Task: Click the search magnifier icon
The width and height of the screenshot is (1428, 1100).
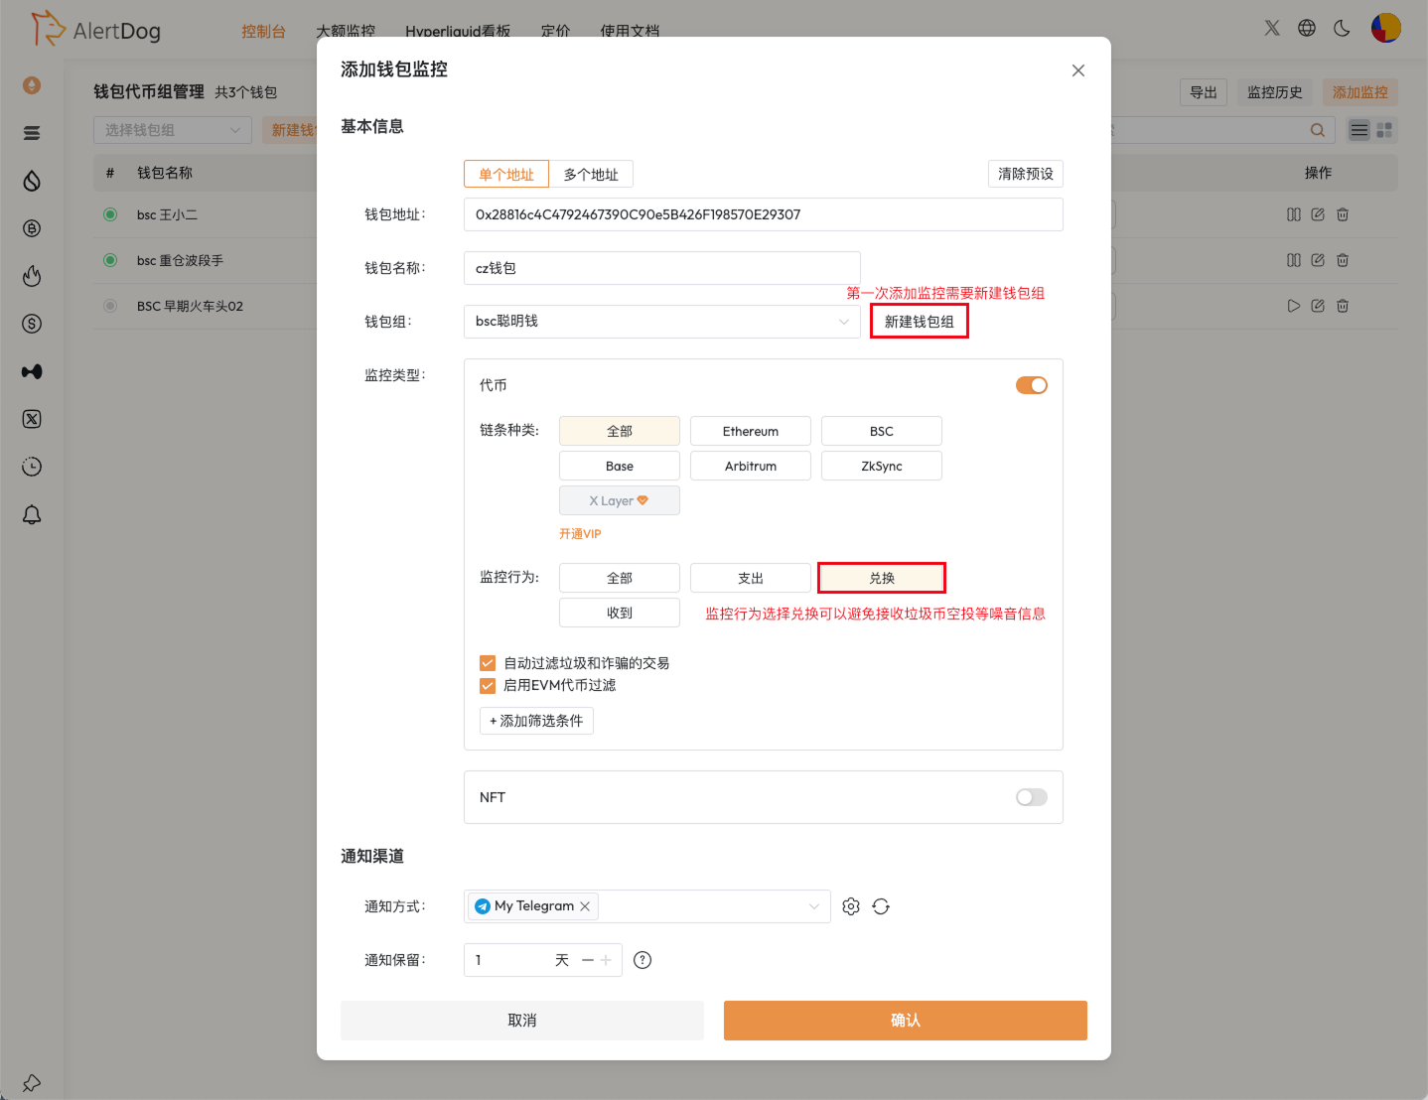Action: click(x=1318, y=130)
